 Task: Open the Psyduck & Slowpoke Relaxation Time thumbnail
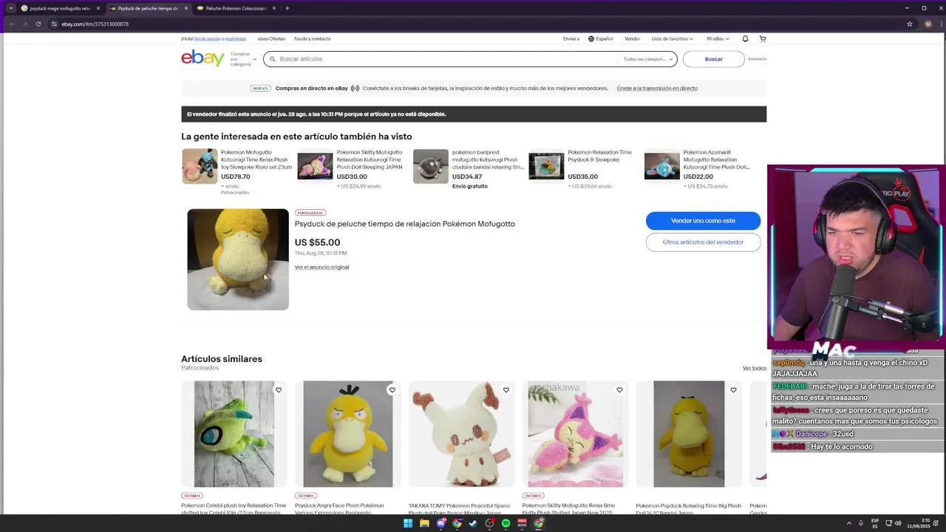coord(546,166)
